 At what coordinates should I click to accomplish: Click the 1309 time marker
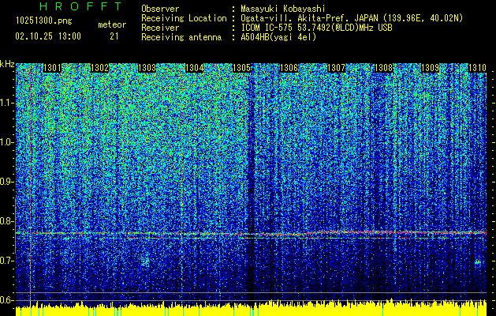431,68
